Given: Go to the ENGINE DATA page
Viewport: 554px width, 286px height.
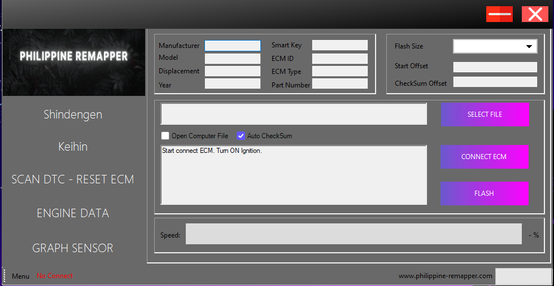Looking at the screenshot, I should [x=73, y=213].
